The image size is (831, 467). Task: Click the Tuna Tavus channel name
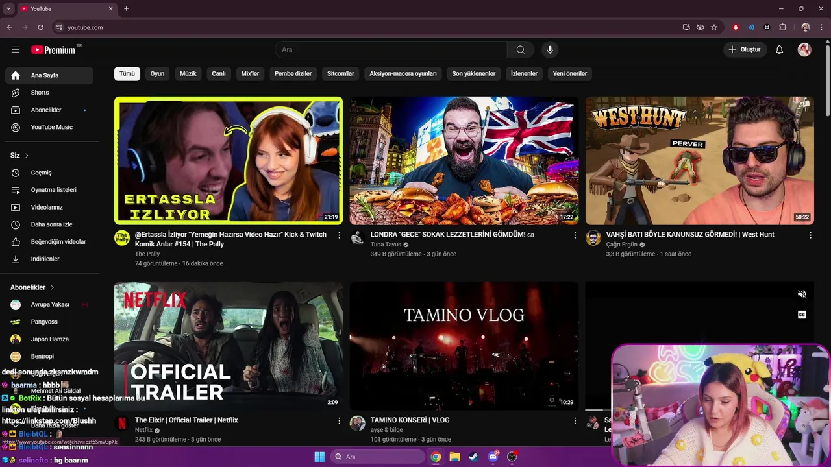[386, 245]
